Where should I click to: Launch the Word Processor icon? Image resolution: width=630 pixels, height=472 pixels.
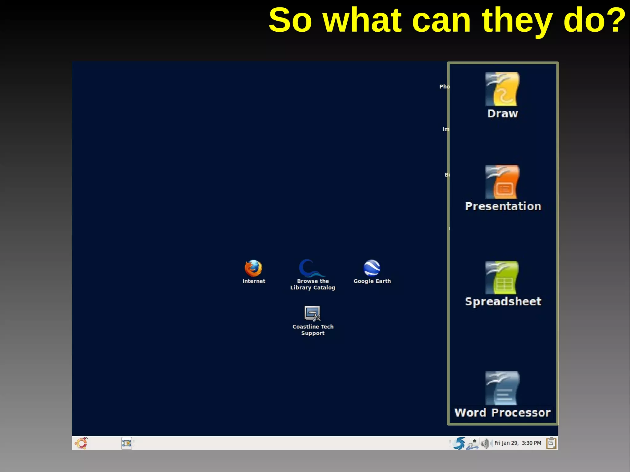(502, 388)
